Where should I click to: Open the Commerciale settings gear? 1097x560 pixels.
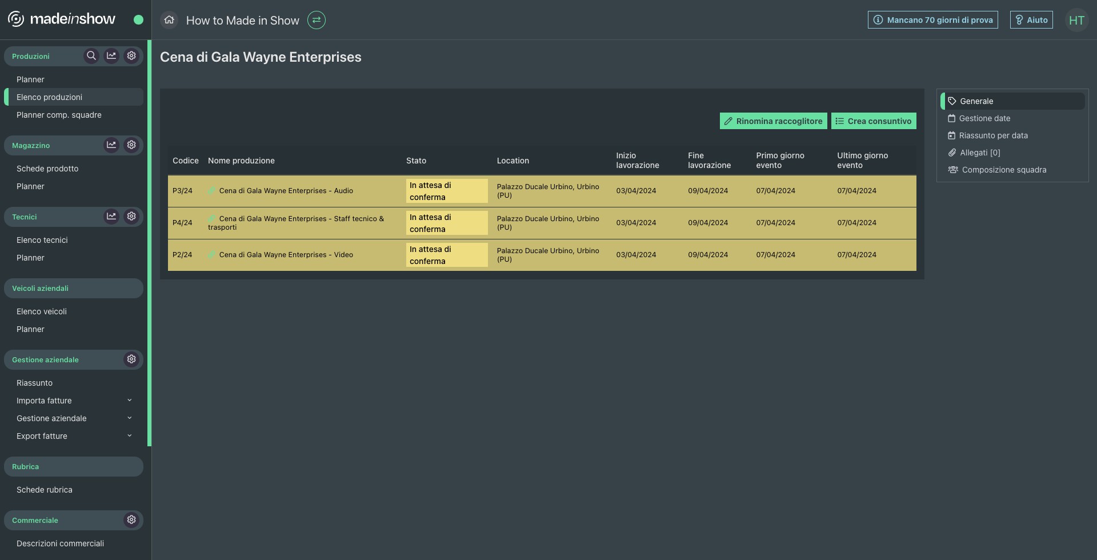pyautogui.click(x=131, y=520)
